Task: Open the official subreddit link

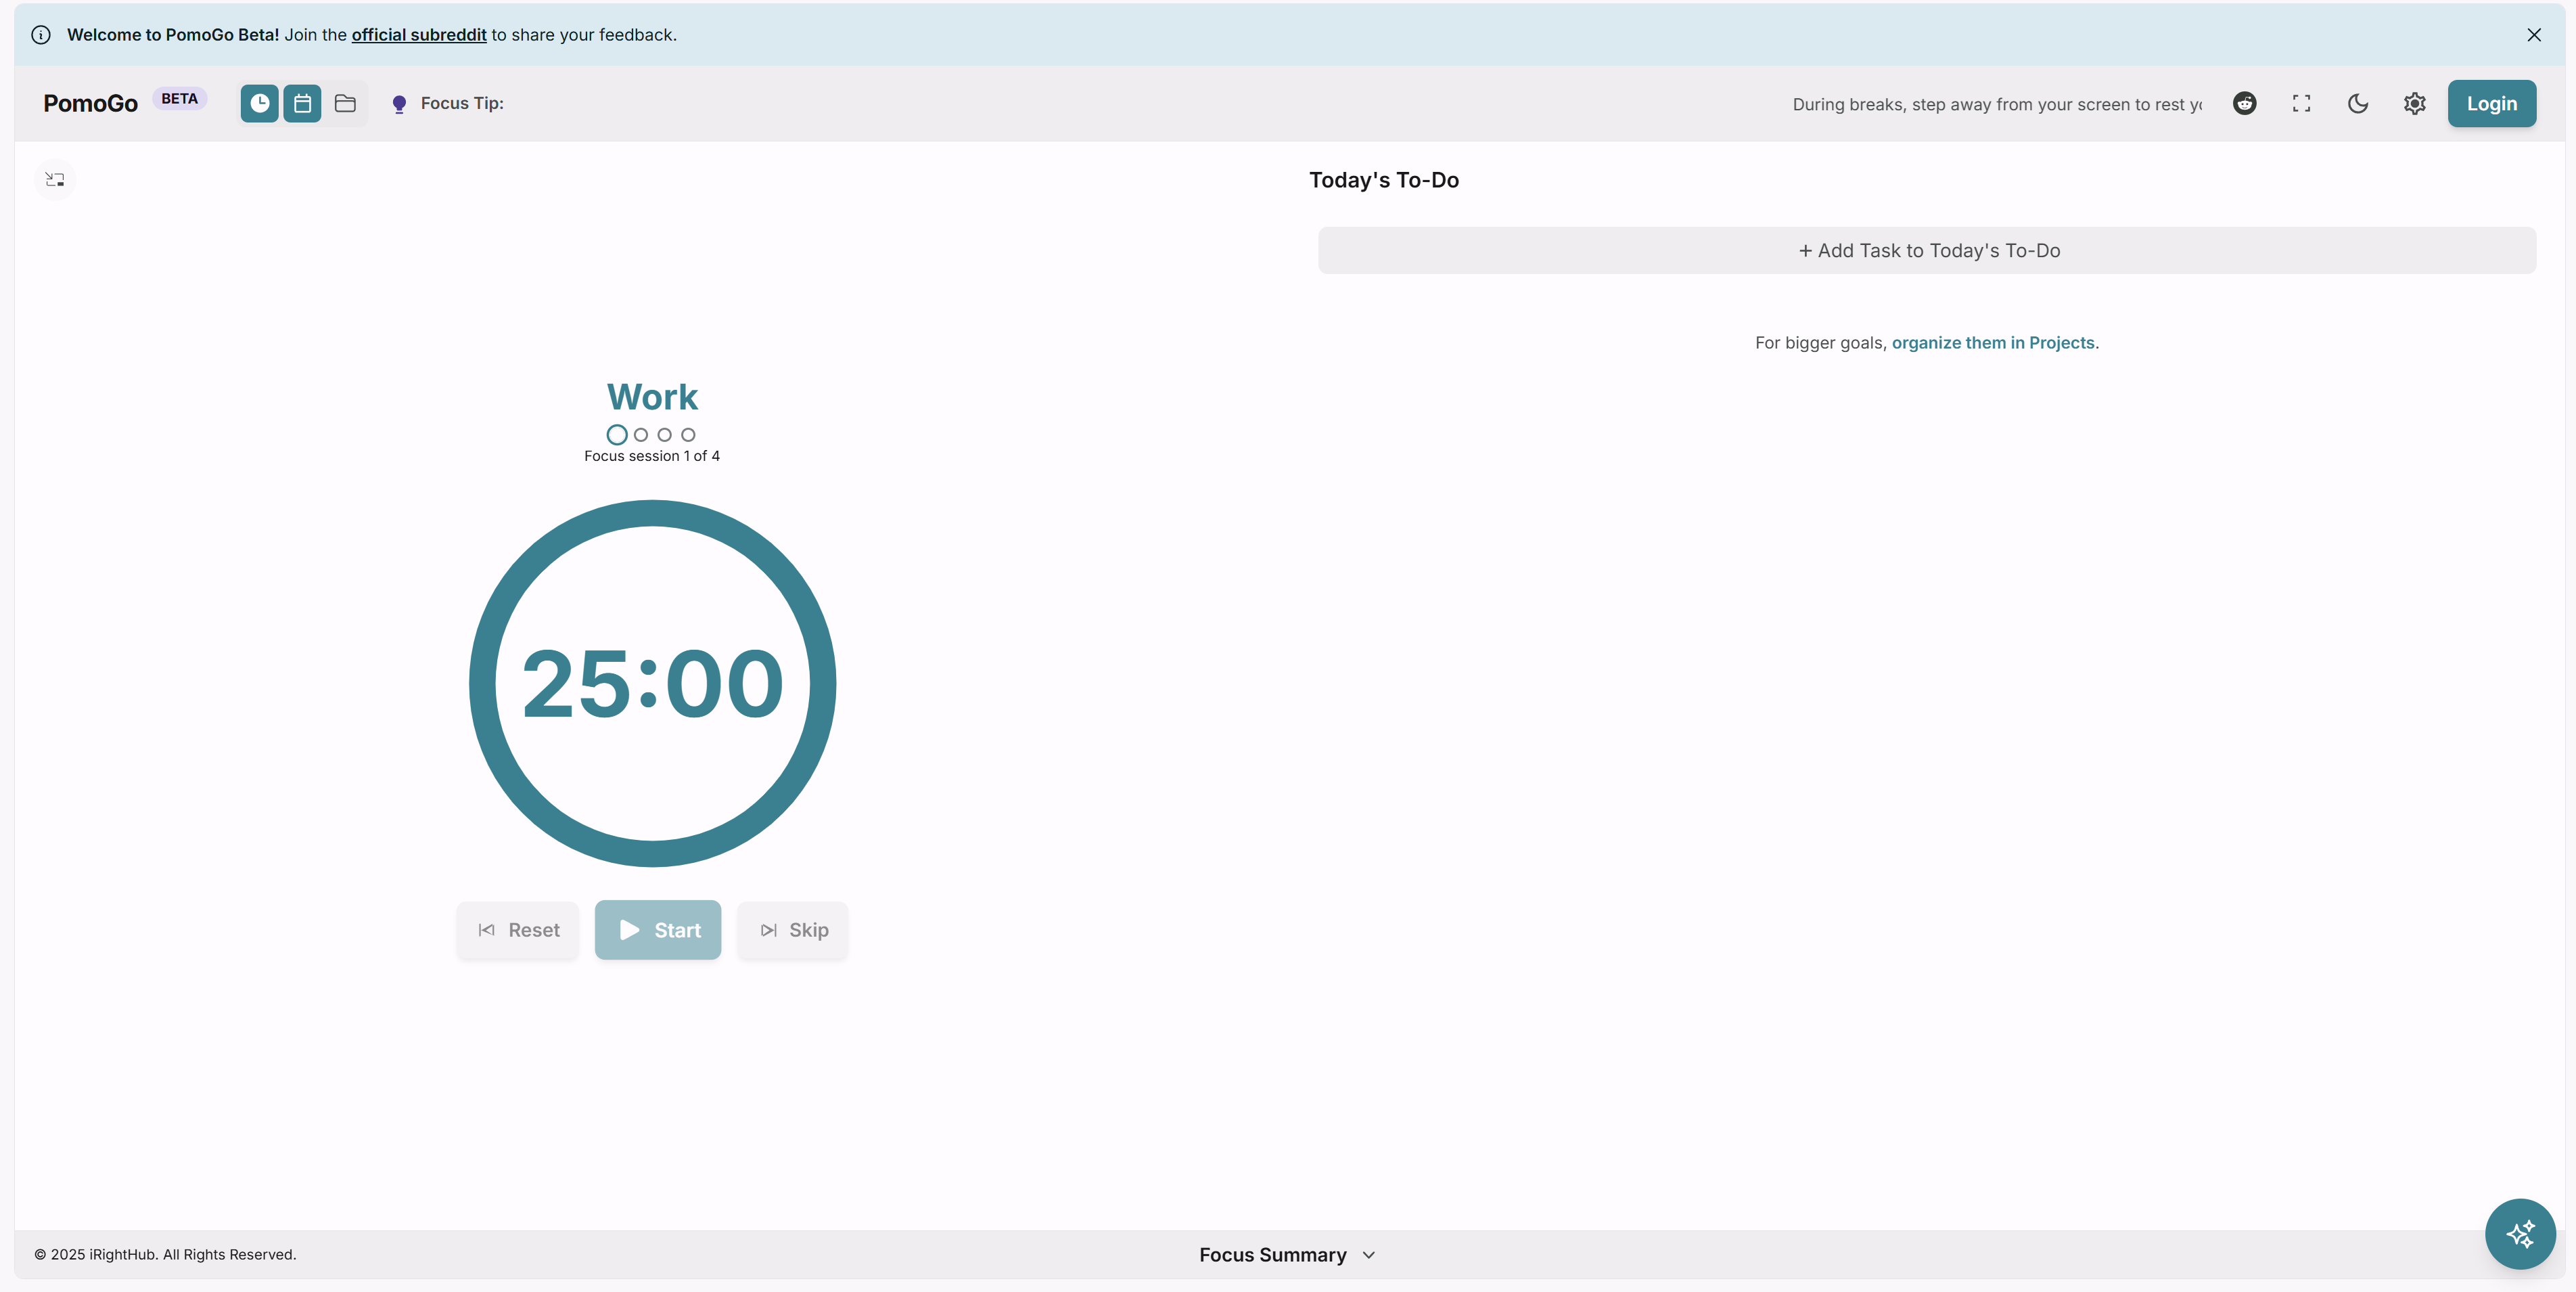Action: click(x=418, y=34)
